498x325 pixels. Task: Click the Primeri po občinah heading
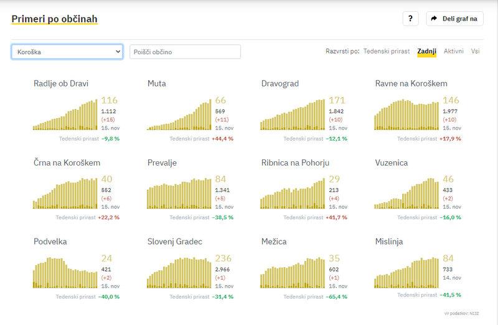click(54, 19)
